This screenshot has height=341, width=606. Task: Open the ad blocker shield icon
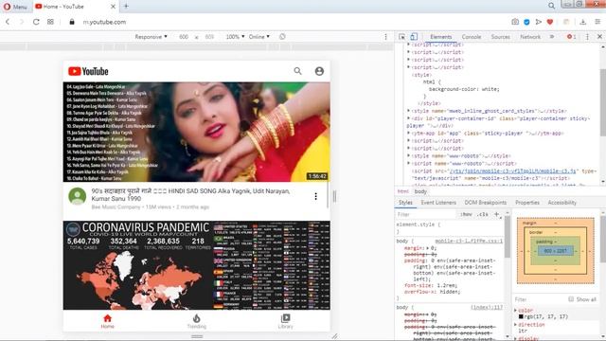[x=526, y=22]
